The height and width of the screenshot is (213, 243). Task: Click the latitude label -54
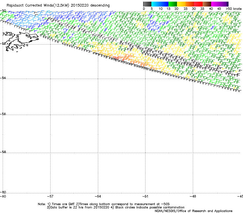point(3,78)
